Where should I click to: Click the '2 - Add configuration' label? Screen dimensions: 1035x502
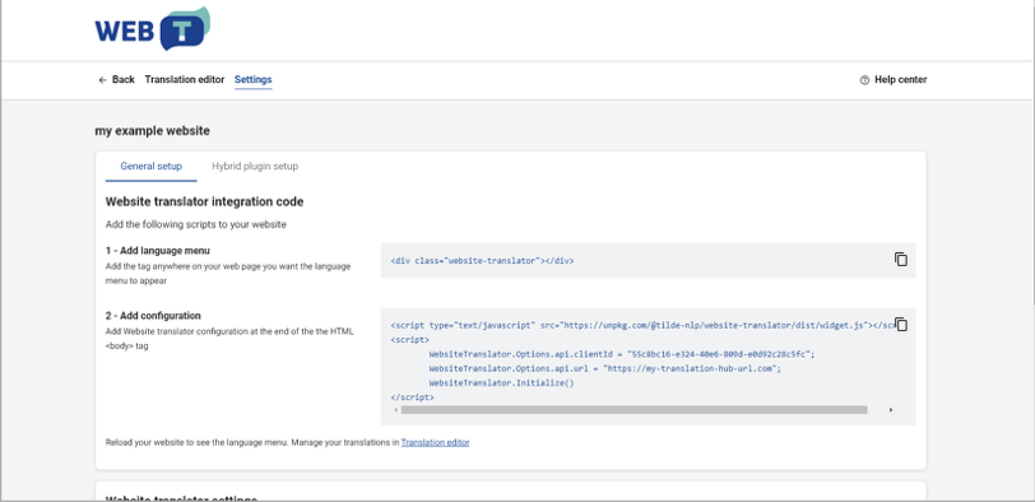click(x=153, y=316)
